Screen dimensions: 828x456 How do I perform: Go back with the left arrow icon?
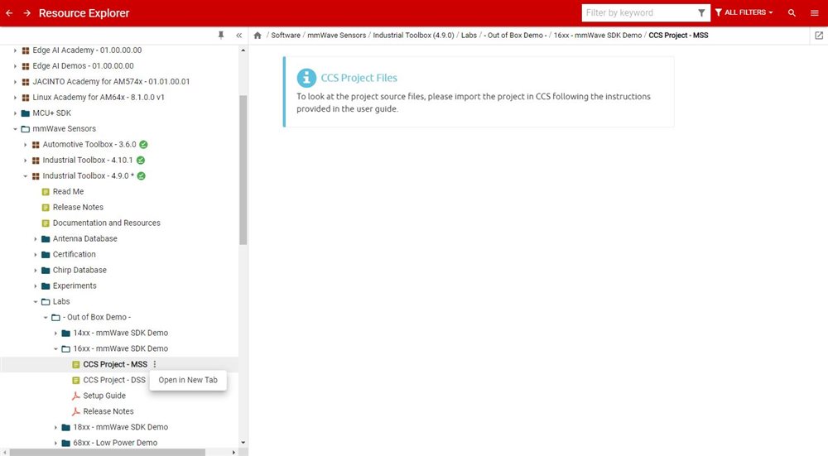(x=9, y=13)
